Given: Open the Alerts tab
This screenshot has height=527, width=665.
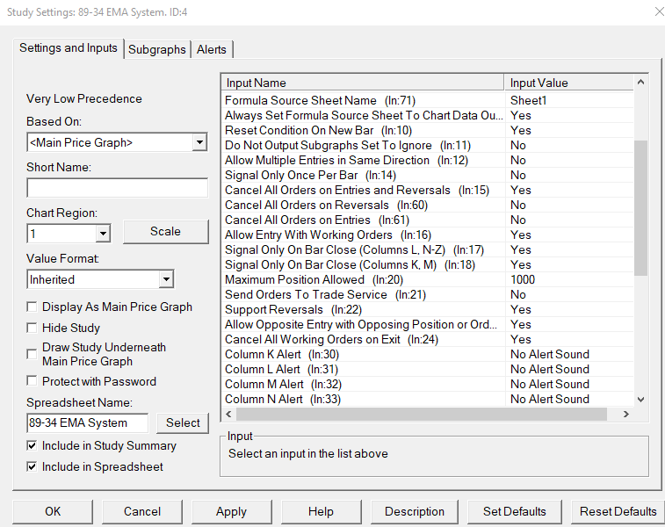Looking at the screenshot, I should coord(212,49).
